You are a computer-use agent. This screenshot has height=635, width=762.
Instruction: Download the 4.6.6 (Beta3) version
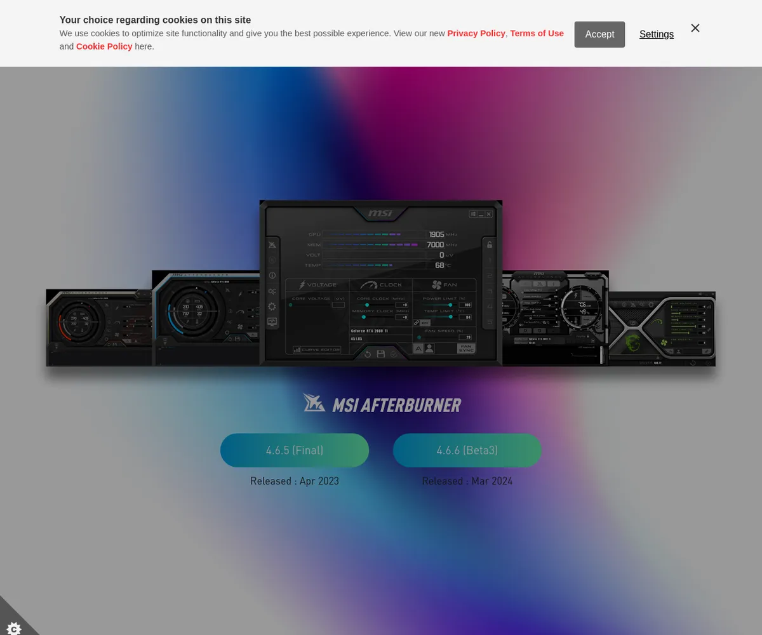coord(467,450)
